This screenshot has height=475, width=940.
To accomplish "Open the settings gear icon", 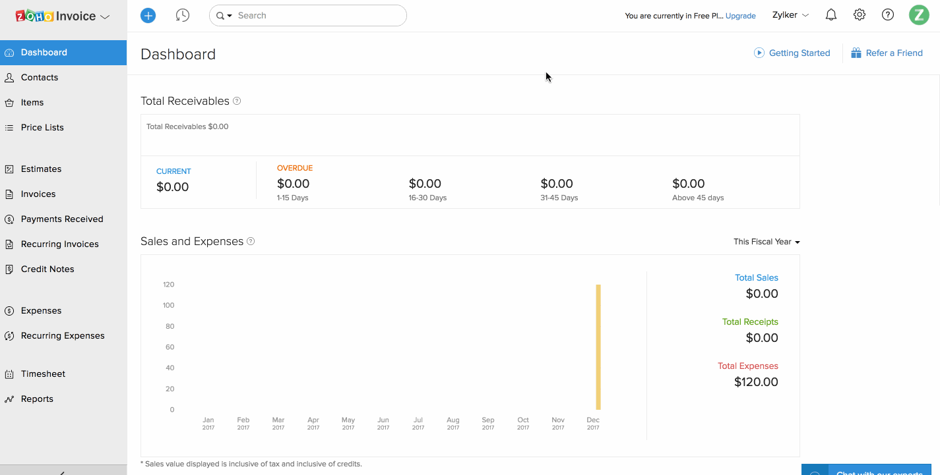I will pyautogui.click(x=860, y=15).
